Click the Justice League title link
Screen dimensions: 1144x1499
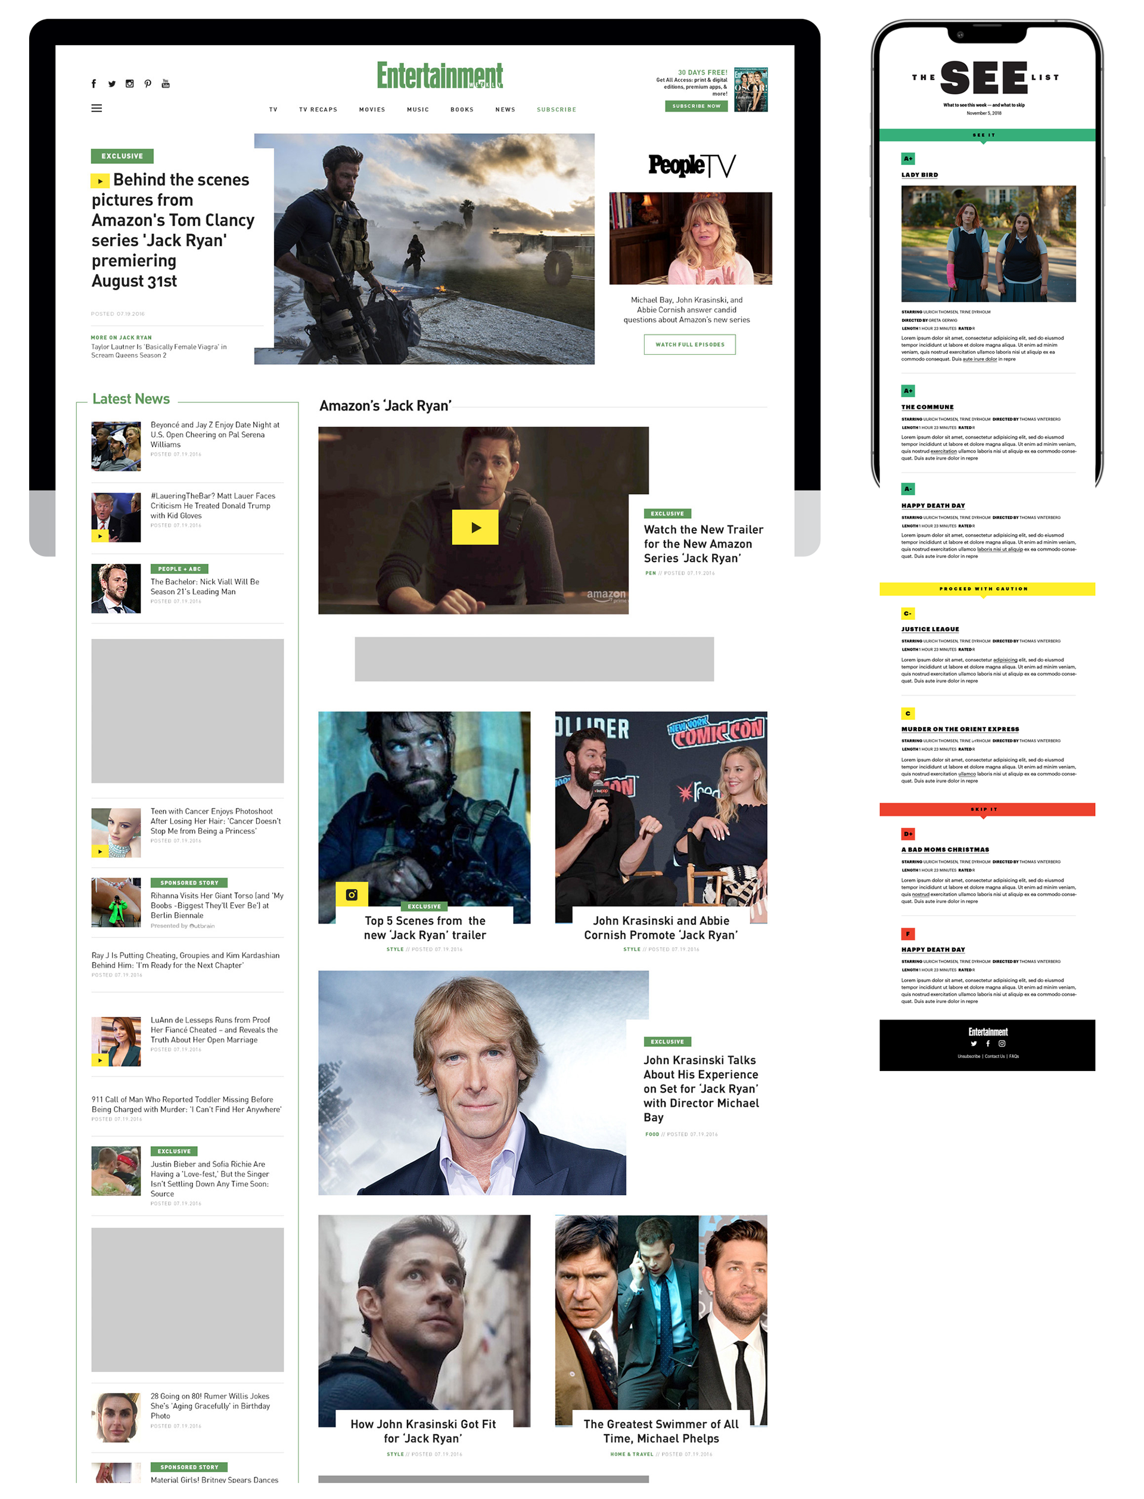930,629
